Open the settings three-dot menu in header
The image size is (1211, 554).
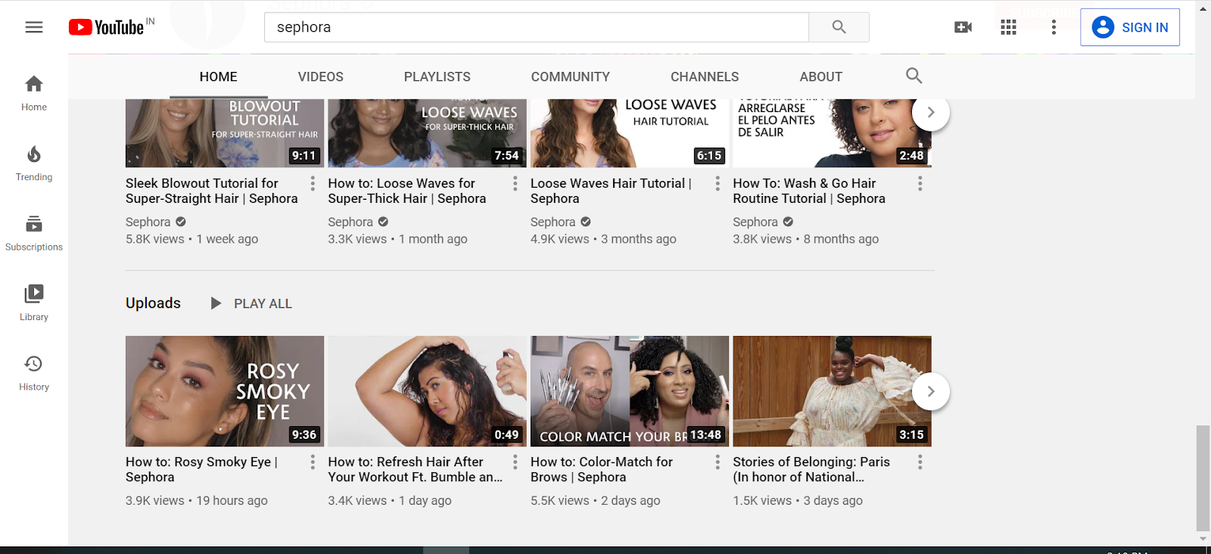point(1054,27)
